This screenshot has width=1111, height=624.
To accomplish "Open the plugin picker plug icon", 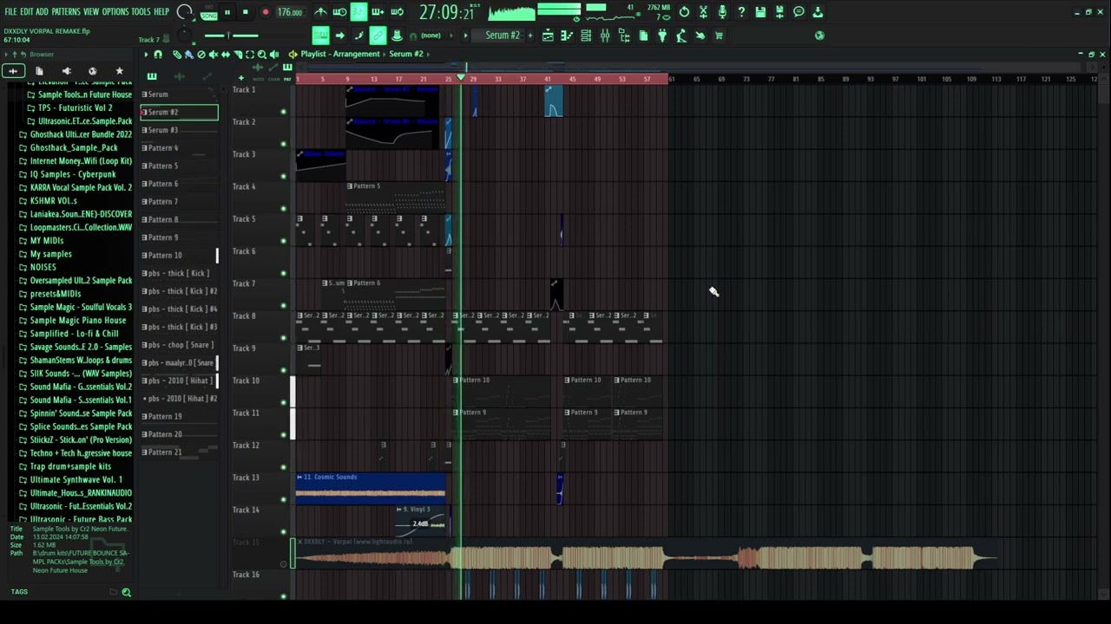I will pyautogui.click(x=662, y=36).
